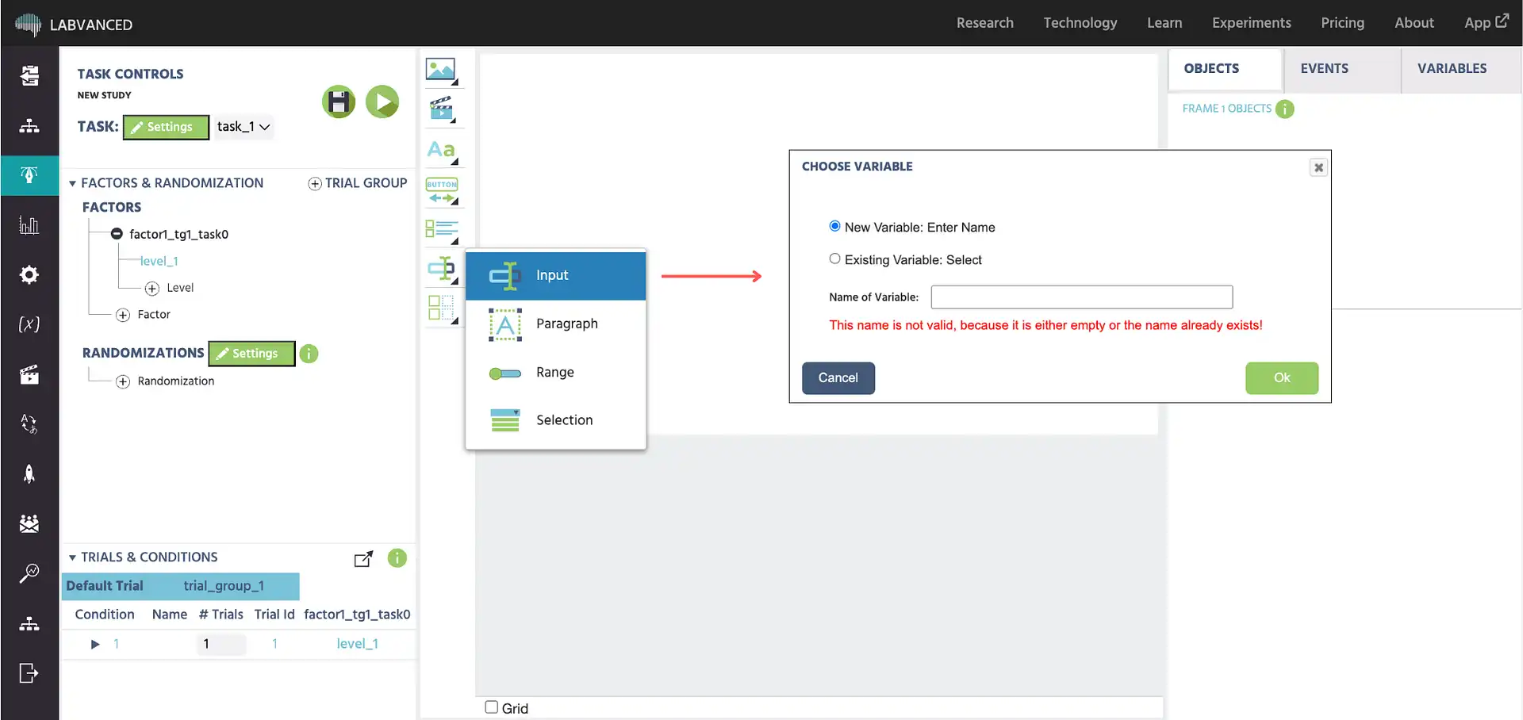
Task: Choose Paragraph from the popup menu
Action: [555, 324]
